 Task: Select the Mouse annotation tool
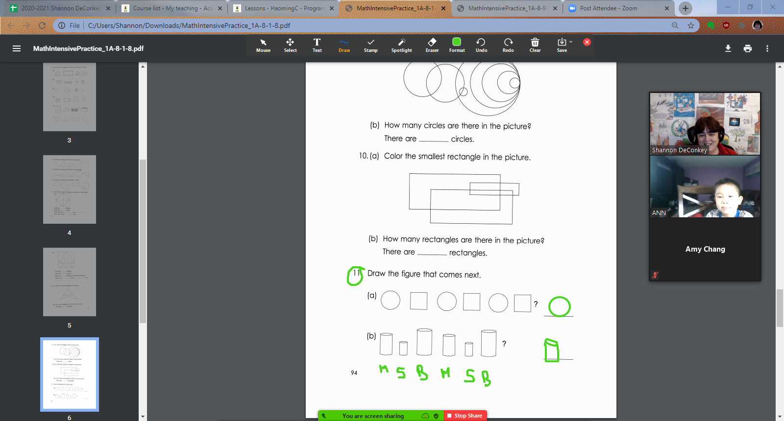pos(263,46)
